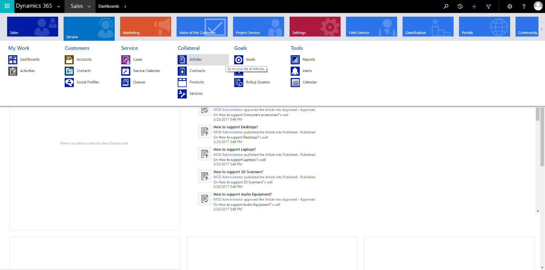Click the activity feed scrollbar down arrow

click(538, 211)
